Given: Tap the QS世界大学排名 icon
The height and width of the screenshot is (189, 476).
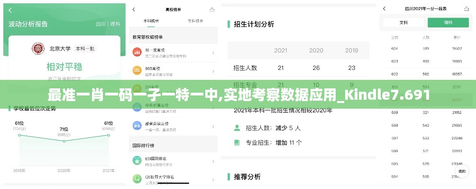Looking at the screenshot, I should point(137,179).
